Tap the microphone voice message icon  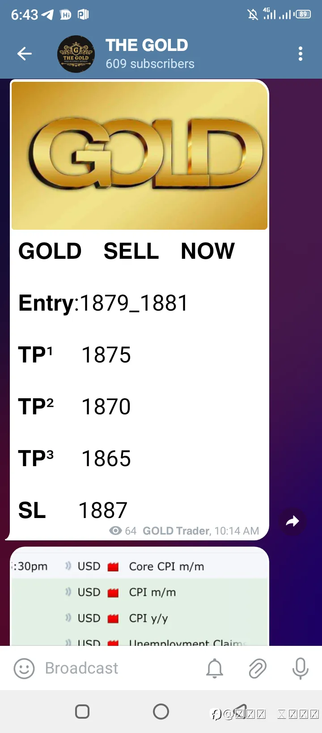click(300, 669)
